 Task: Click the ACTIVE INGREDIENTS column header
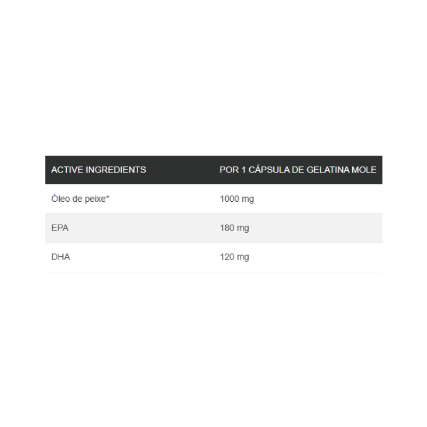(x=99, y=170)
